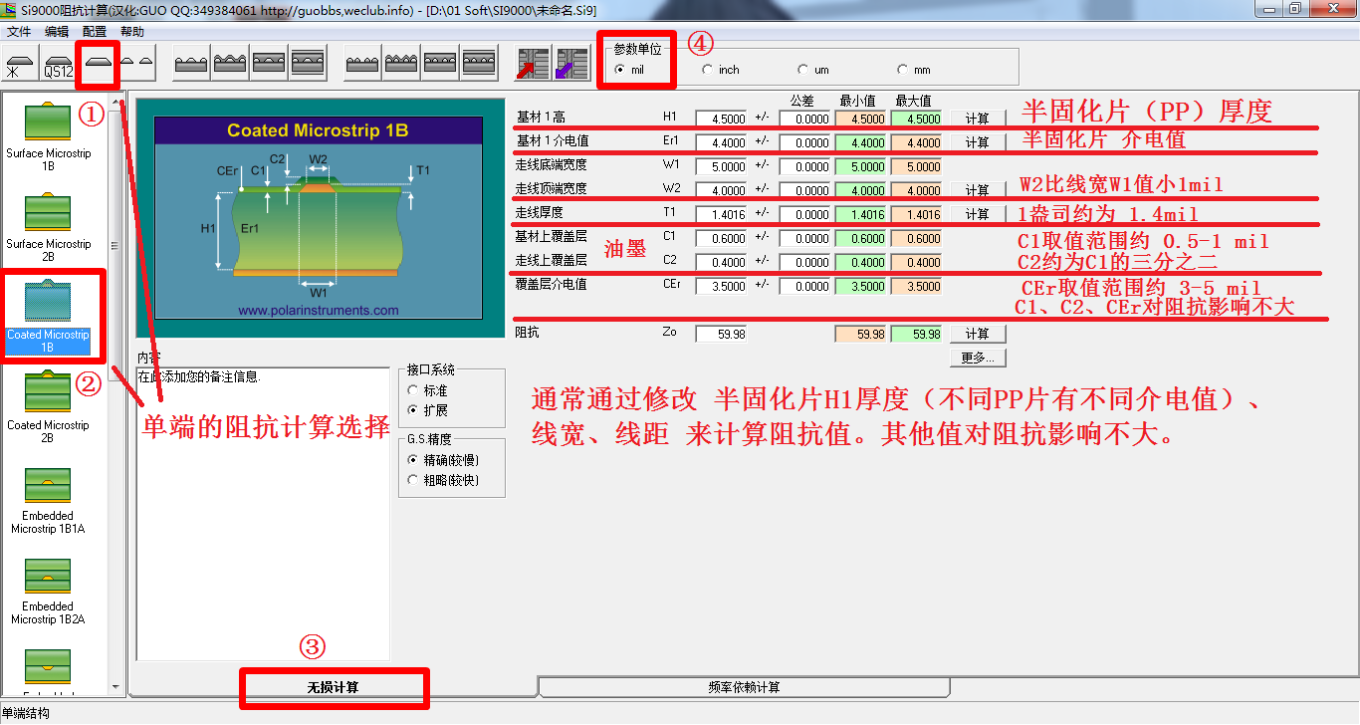Select the three-bump uncoated coplanar structure icon
Screen dimensions: 1360x725
363,63
